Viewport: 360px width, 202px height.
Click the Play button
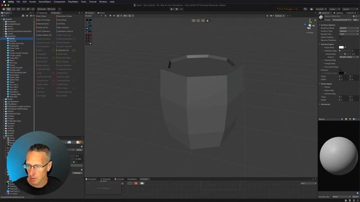point(172,9)
